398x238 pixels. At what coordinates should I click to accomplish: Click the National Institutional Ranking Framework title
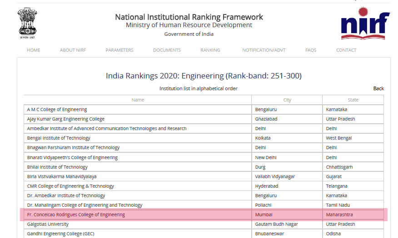189,17
